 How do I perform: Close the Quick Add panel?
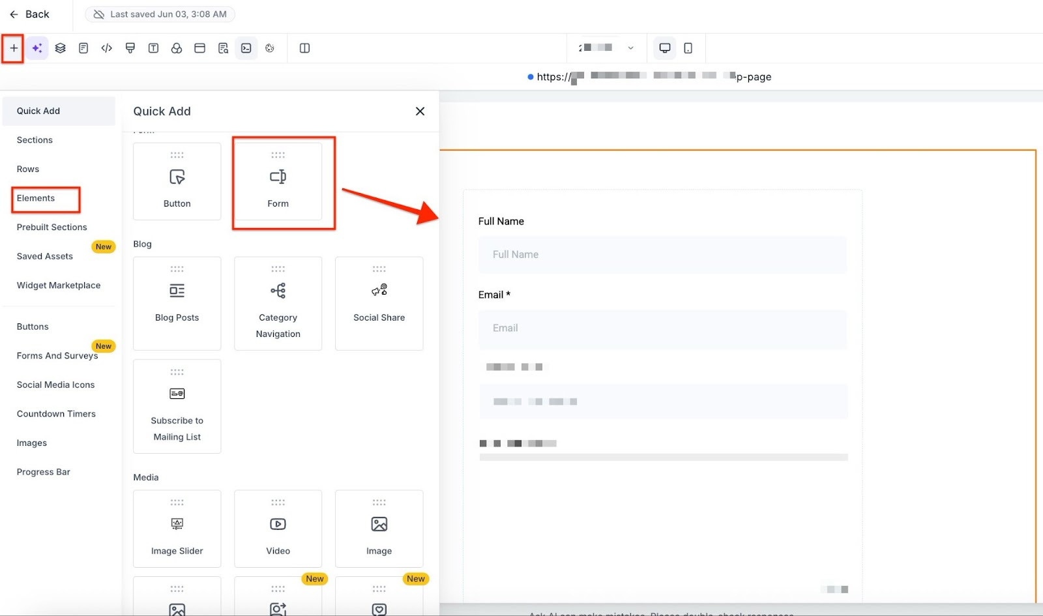[x=420, y=111]
